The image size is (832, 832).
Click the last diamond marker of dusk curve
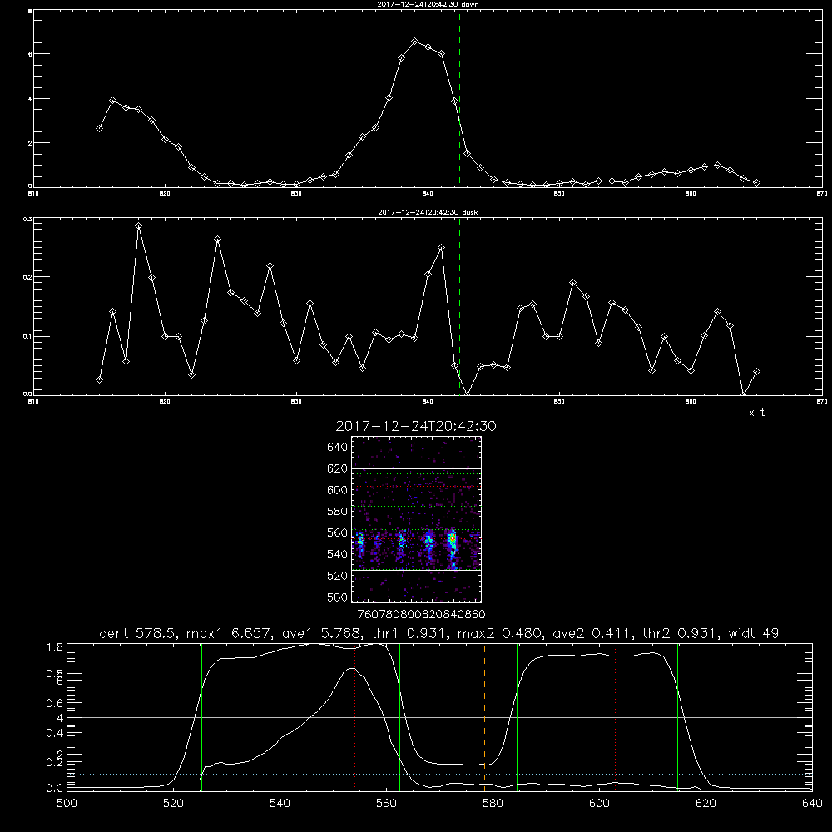coord(756,372)
